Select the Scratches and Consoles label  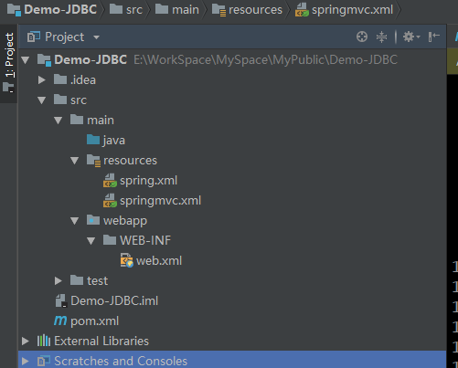[121, 361]
